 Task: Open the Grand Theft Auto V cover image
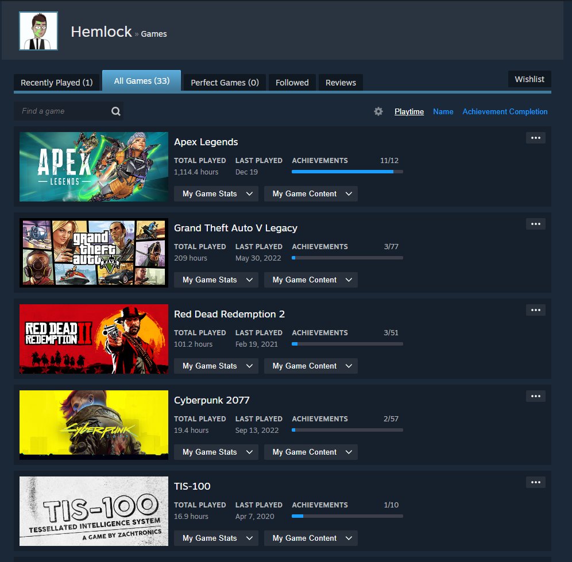tap(94, 253)
